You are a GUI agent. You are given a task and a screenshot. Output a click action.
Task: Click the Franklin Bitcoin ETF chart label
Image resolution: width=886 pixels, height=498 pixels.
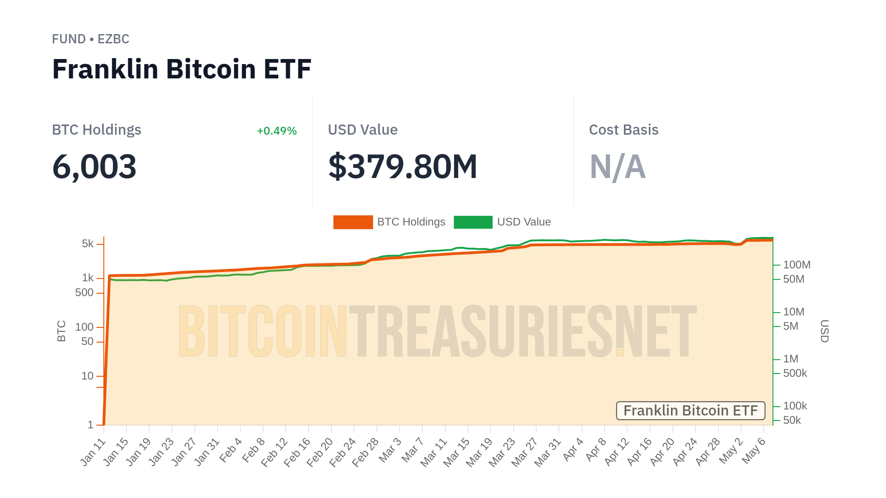click(x=690, y=410)
